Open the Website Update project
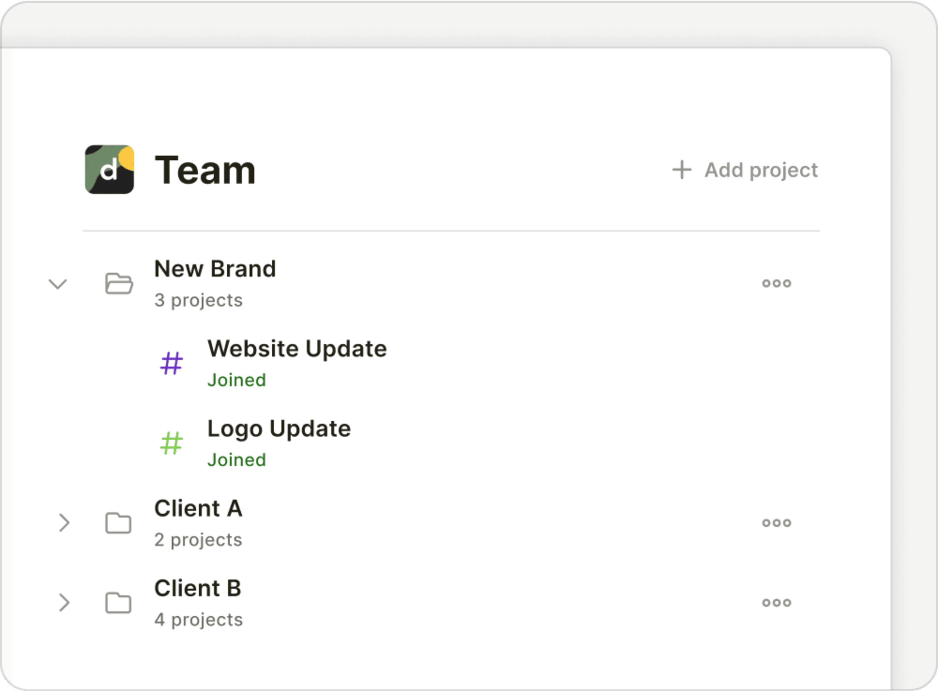Image resolution: width=938 pixels, height=691 pixels. pos(297,348)
